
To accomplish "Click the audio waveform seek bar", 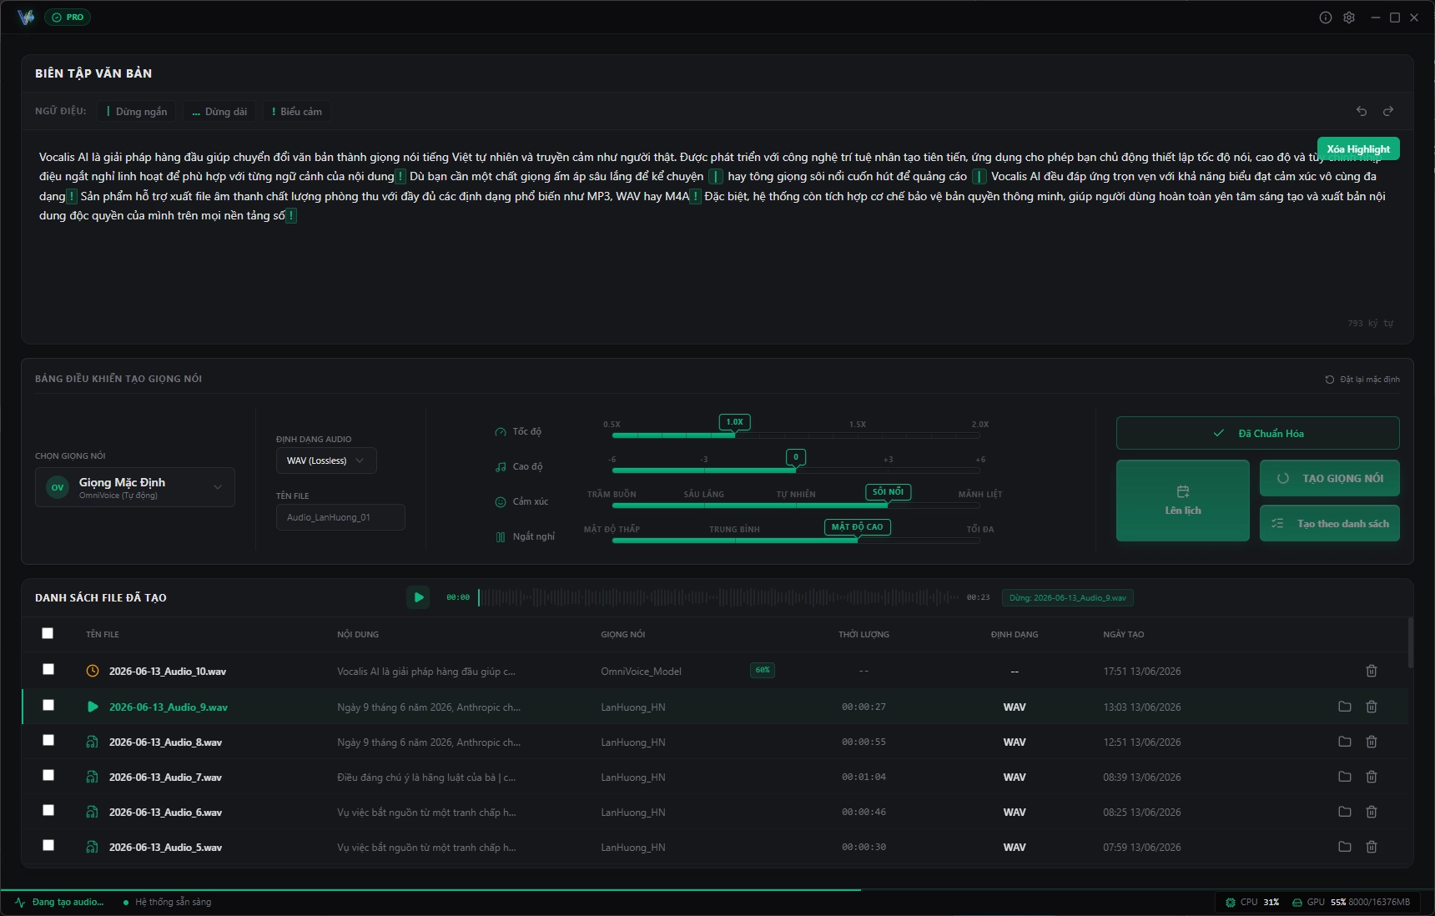I will click(x=718, y=597).
